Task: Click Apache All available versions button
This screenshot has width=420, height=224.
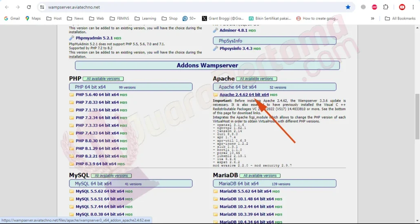Action: point(256,79)
